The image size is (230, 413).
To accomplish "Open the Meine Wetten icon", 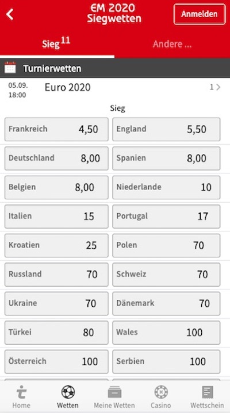I will tap(114, 392).
